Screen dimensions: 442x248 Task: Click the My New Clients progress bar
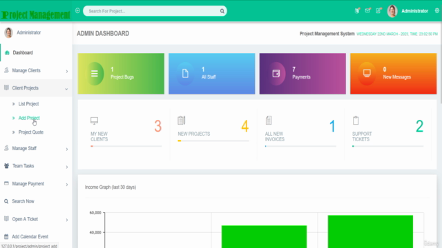coord(126,146)
